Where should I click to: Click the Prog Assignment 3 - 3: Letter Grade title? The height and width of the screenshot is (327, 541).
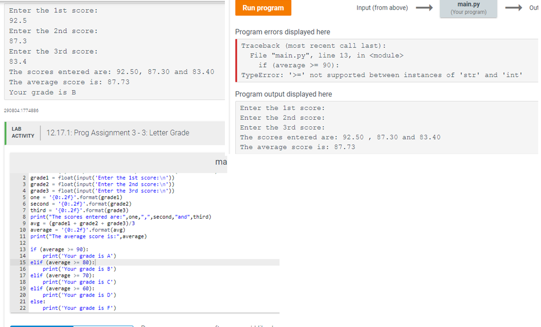click(x=118, y=133)
